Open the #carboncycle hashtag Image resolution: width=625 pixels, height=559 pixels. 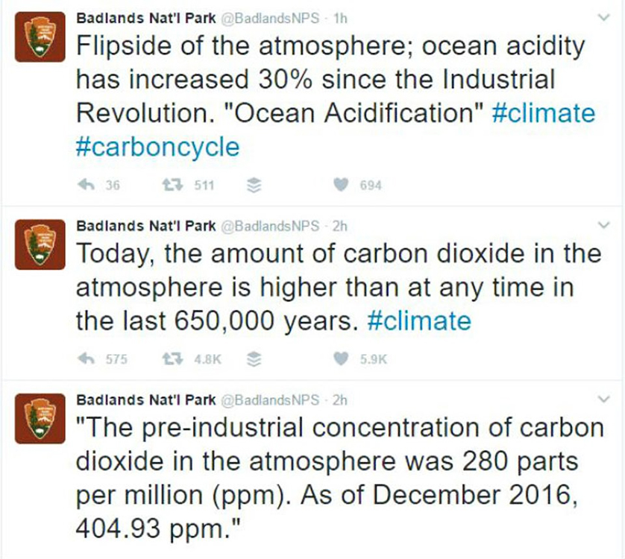point(158,148)
